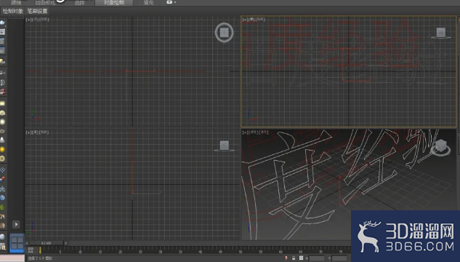
Task: Click the green tree icon
Action: pyautogui.click(x=2, y=207)
